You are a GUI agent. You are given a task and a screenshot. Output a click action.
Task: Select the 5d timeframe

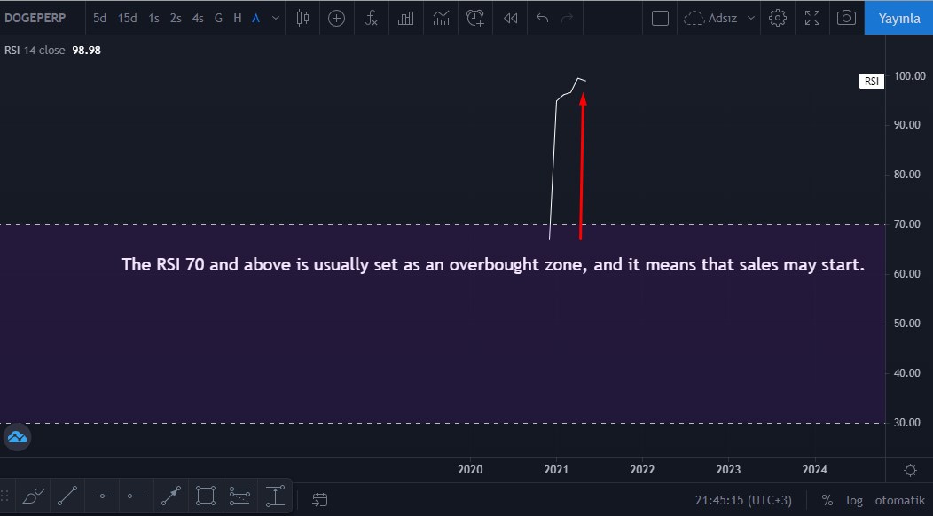99,18
